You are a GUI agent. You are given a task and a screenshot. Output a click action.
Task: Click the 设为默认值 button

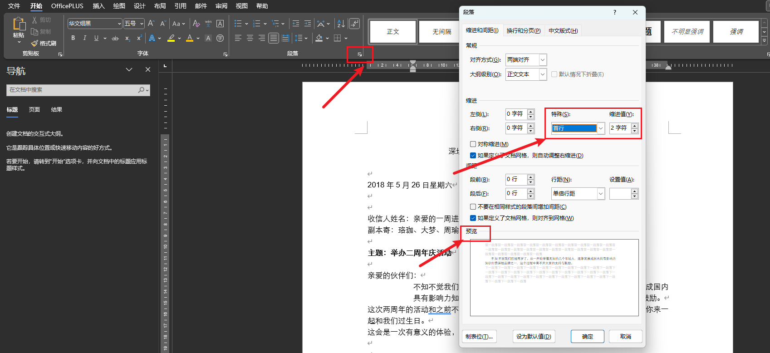(x=534, y=336)
